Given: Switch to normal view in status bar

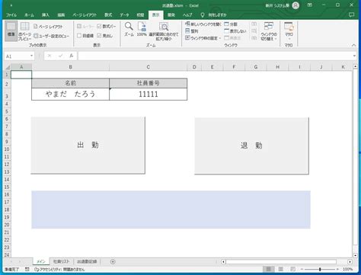Looking at the screenshot, I should click(268, 269).
